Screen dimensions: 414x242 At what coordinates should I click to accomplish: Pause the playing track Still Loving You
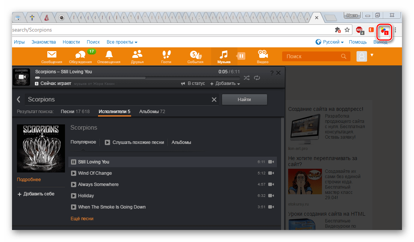[74, 162]
